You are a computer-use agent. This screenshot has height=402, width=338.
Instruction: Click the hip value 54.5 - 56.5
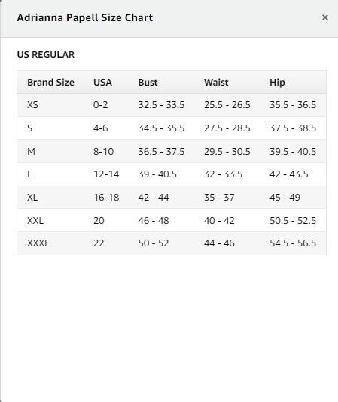click(293, 243)
